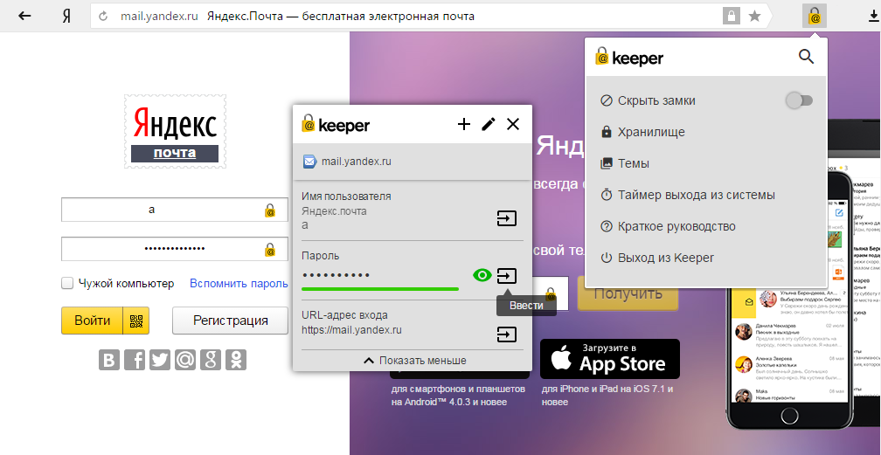
Task: Click the Скрыть замки menu label
Action: [656, 100]
